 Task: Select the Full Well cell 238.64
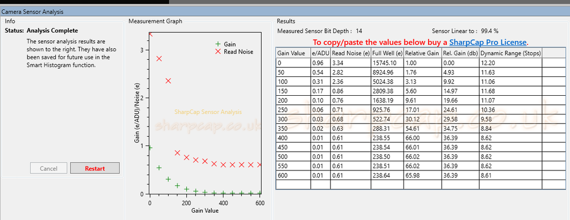click(388, 176)
